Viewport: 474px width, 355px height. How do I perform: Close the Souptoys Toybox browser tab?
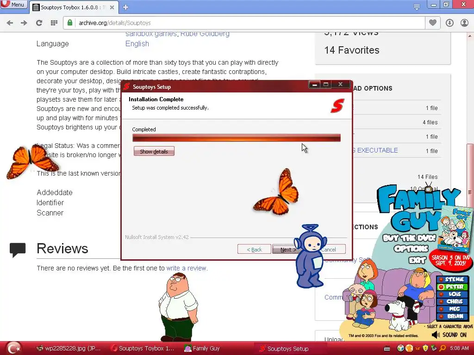tap(112, 7)
